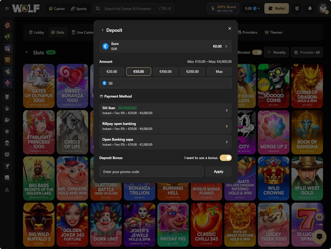Open Starlight Princess 1000 game
Screen dimensions: 331x249
tap(39, 133)
